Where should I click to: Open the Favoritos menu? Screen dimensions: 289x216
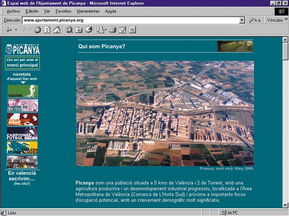click(x=63, y=11)
